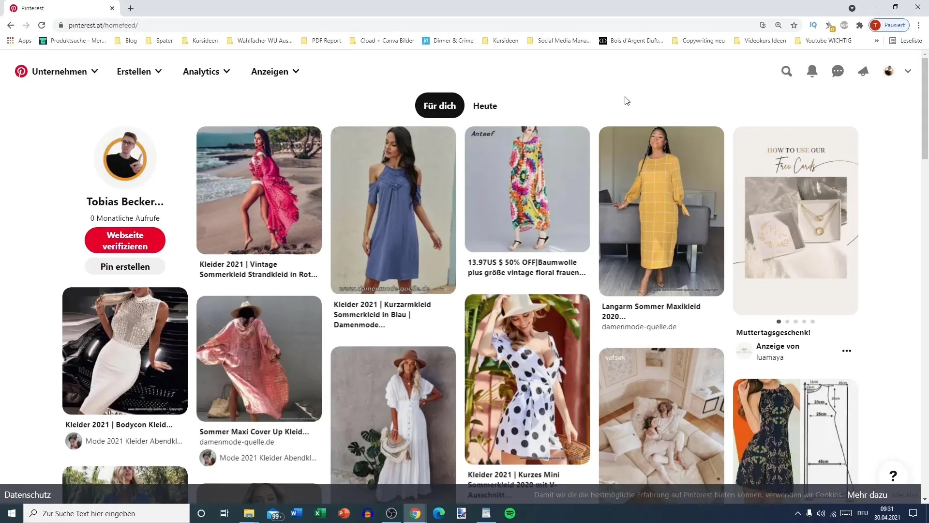Select the vintage red dress thumbnail
The image size is (929, 523).
(259, 190)
